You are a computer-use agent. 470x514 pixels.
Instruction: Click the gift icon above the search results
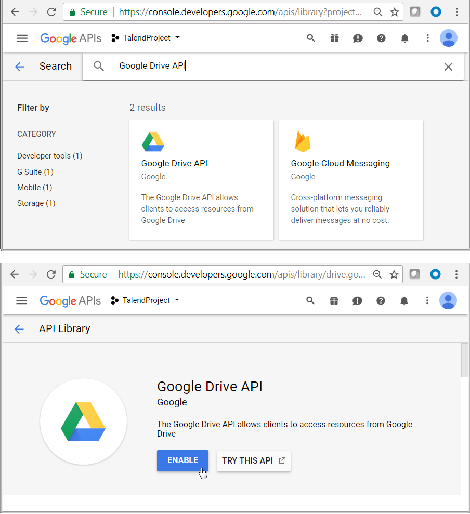334,38
